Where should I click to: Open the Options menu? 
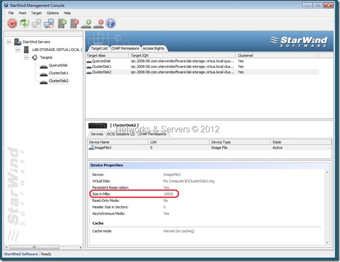tap(53, 13)
